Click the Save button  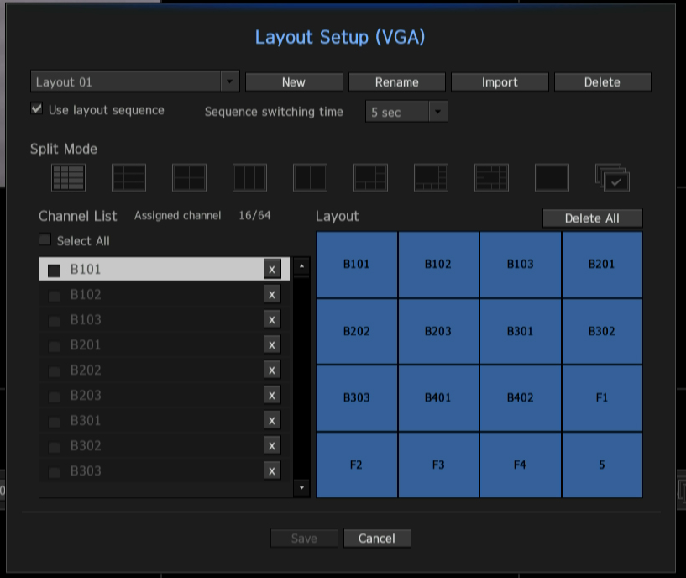304,539
